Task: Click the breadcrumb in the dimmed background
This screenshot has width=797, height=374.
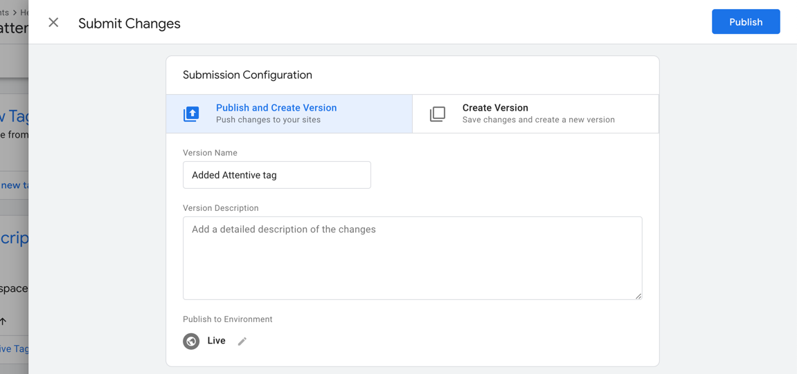Action: click(14, 12)
